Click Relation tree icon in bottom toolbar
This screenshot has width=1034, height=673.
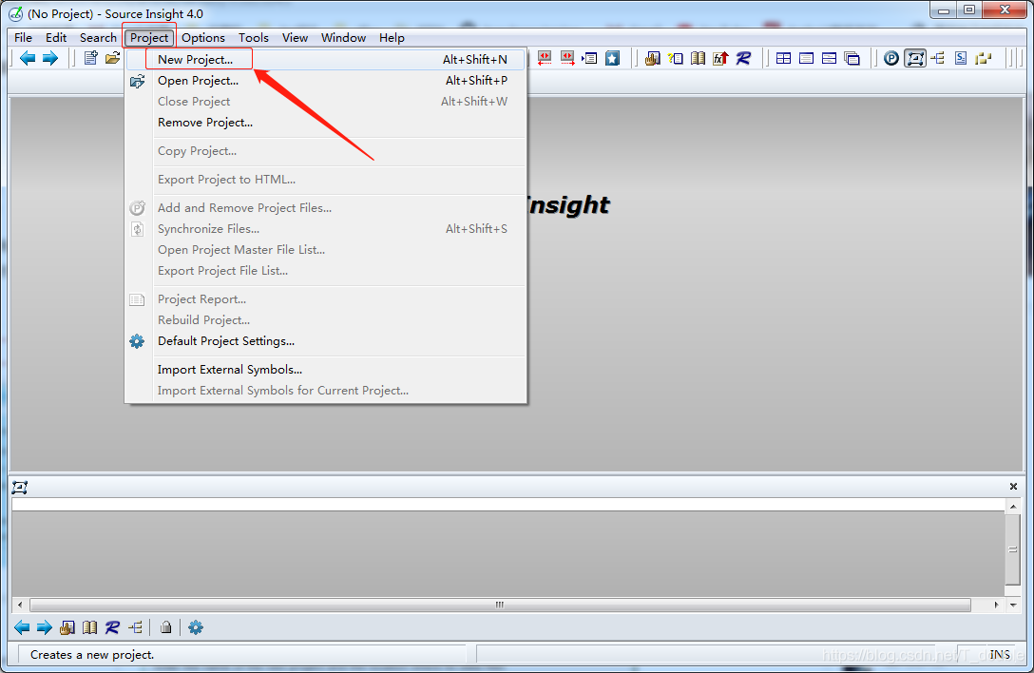[x=136, y=627]
